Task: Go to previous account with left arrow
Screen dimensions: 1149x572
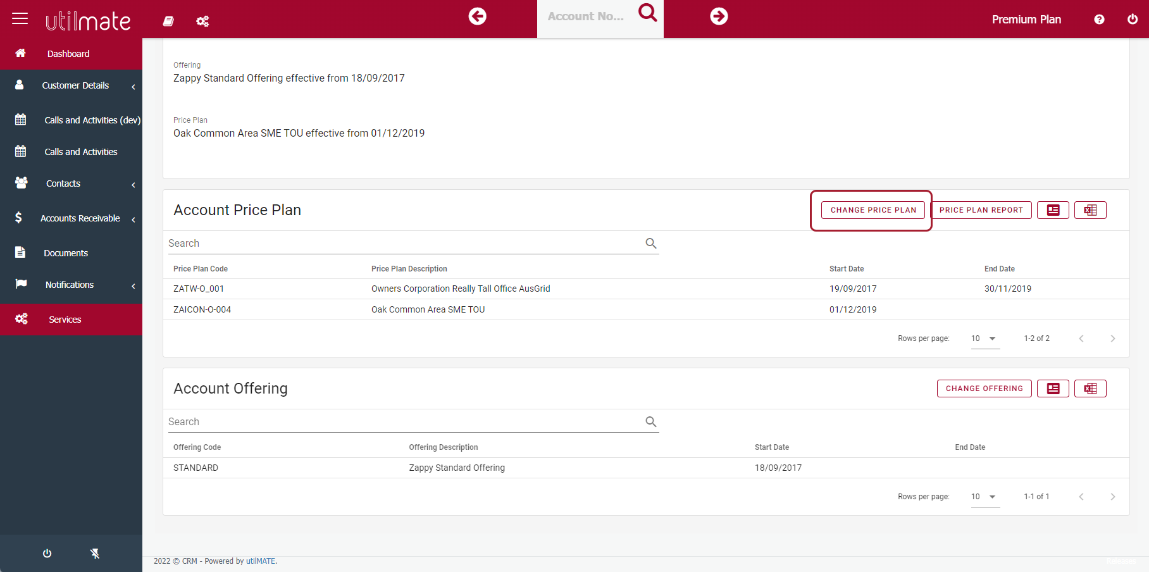Action: coord(478,16)
